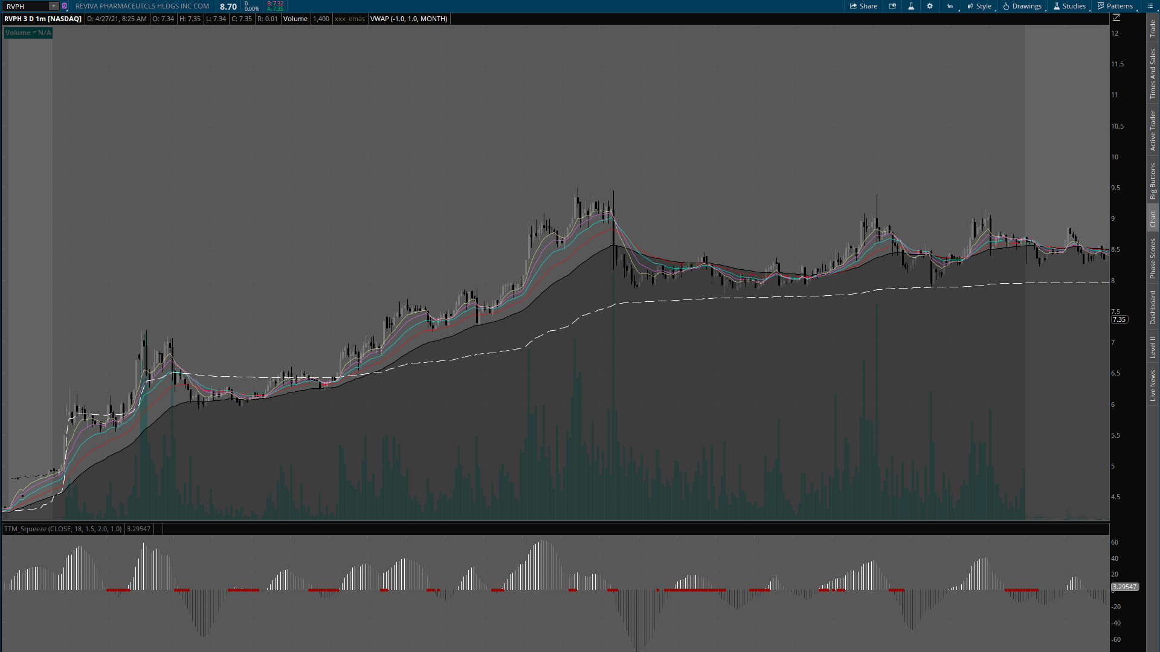
Task: Open the Times And Sales side tab
Action: pos(1153,74)
